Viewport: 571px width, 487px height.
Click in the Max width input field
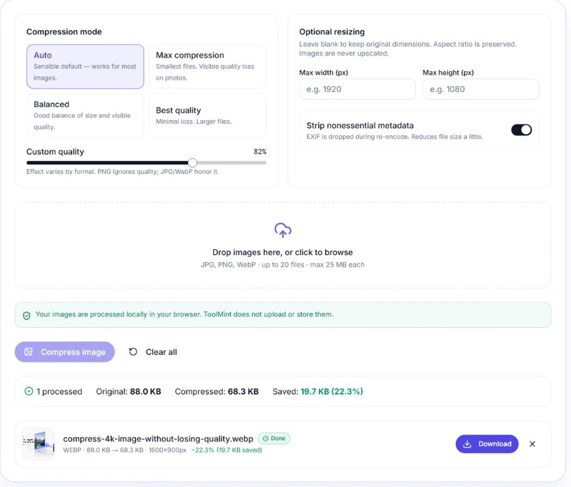pyautogui.click(x=357, y=89)
